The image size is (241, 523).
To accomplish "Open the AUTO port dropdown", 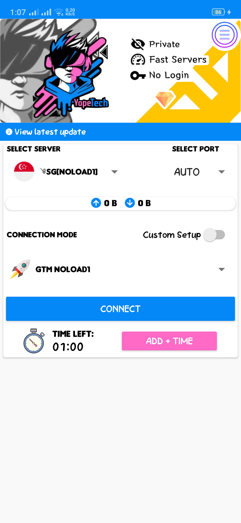I will coord(221,172).
